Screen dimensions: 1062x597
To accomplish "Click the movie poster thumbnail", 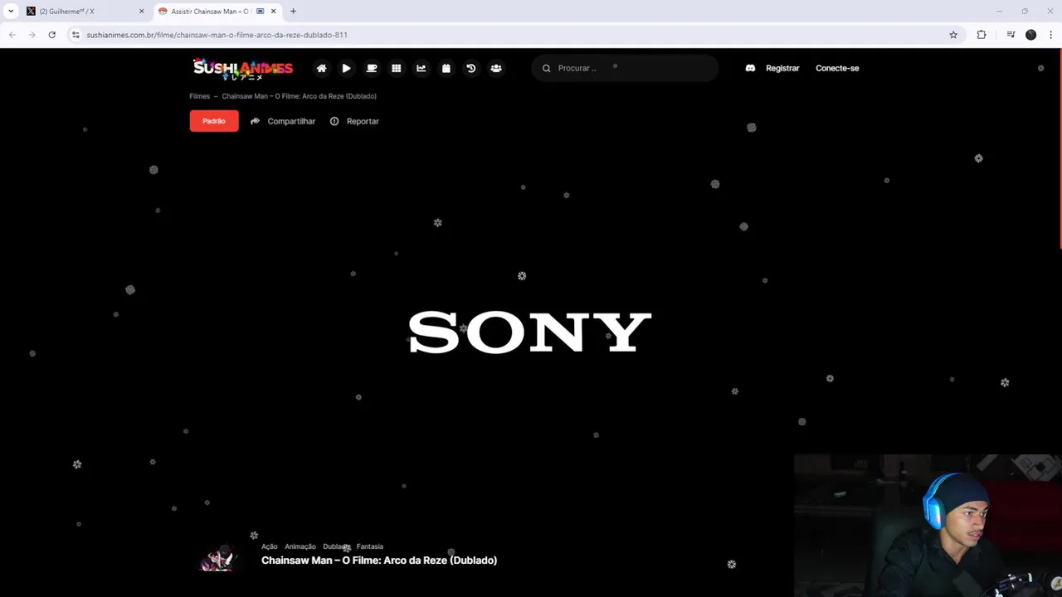I will pos(220,559).
